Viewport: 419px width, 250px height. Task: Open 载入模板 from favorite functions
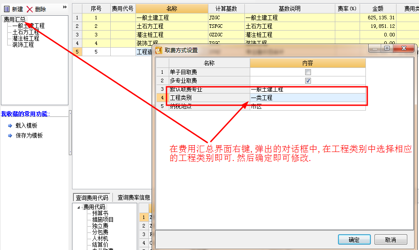point(27,125)
